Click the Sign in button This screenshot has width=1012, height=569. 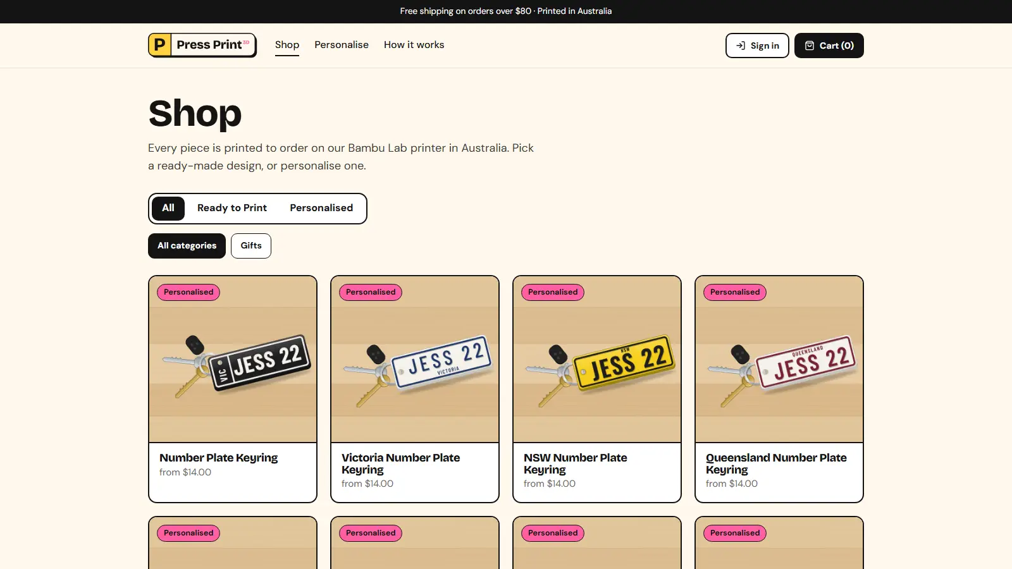click(x=757, y=46)
